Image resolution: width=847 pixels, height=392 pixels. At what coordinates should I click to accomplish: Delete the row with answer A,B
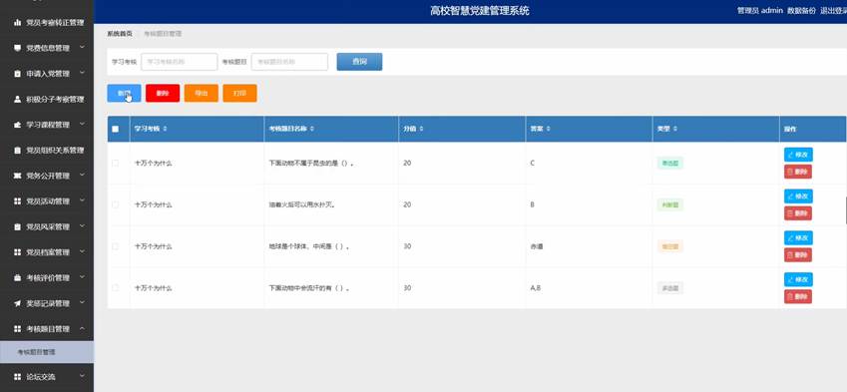coord(798,296)
